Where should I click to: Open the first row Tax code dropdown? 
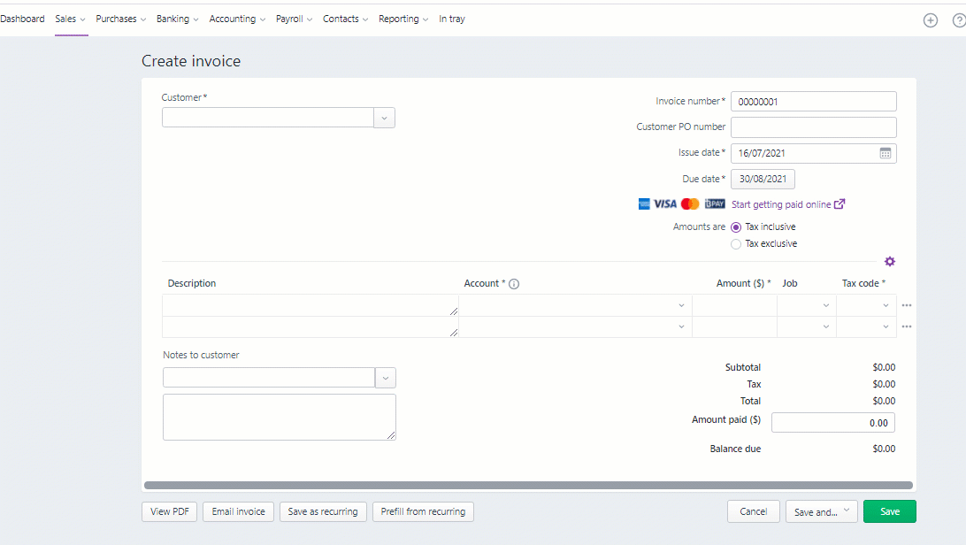click(885, 305)
